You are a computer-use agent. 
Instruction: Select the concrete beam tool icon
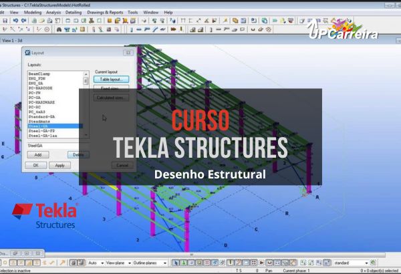coord(219,29)
